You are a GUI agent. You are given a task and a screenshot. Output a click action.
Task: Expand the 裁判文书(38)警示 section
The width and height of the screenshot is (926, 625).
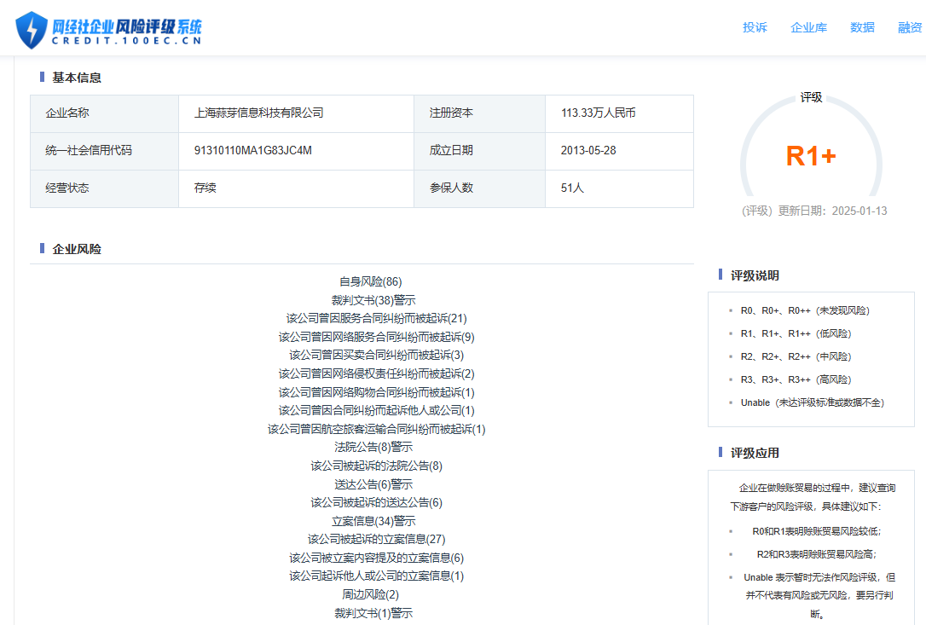(x=373, y=300)
